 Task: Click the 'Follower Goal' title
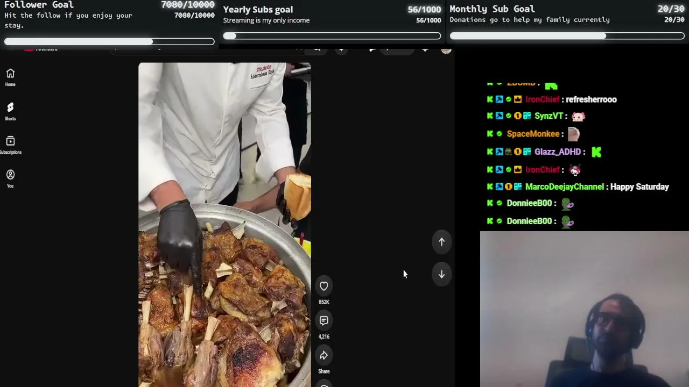pos(39,5)
